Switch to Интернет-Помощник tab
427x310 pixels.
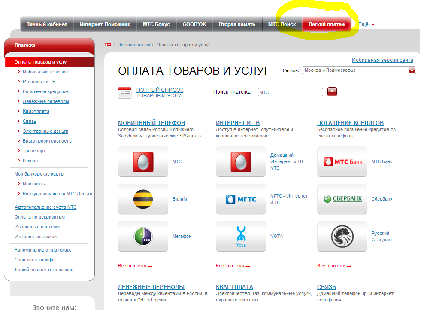point(105,24)
